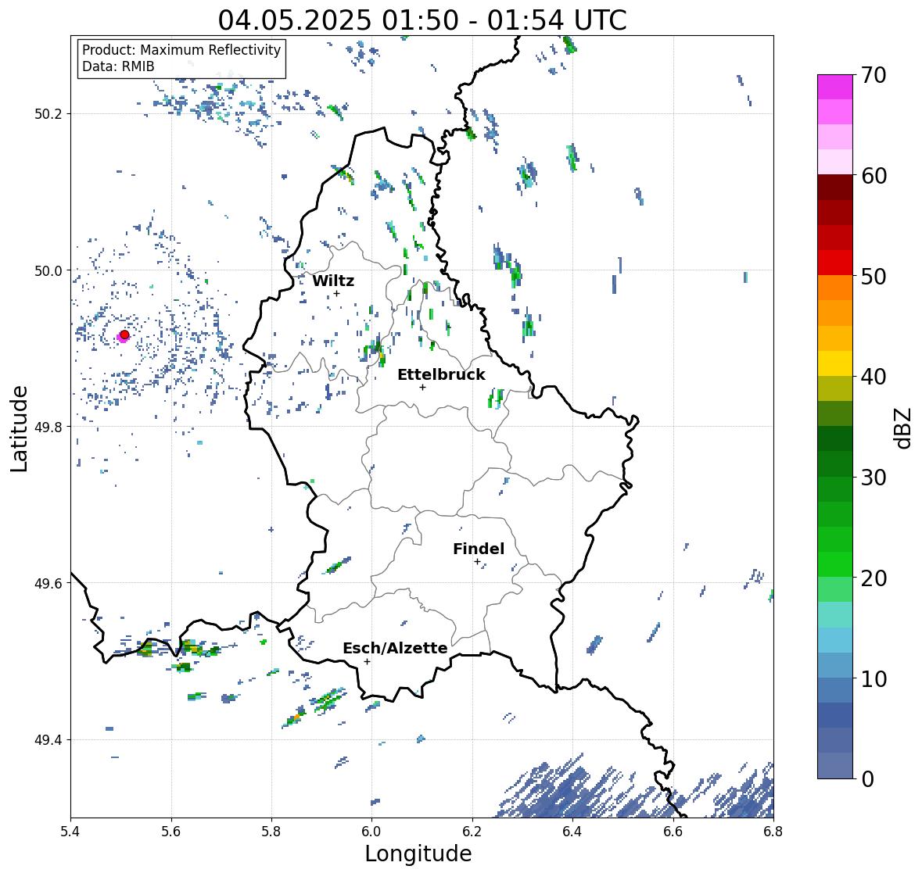Click the 6.6 longitude tick label
The height and width of the screenshot is (873, 922).
[x=673, y=831]
